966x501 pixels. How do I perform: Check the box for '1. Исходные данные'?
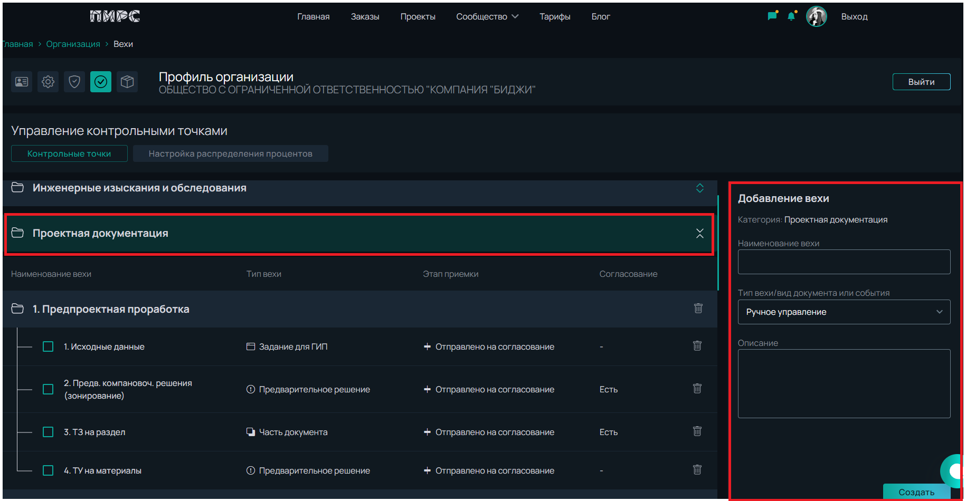click(48, 346)
